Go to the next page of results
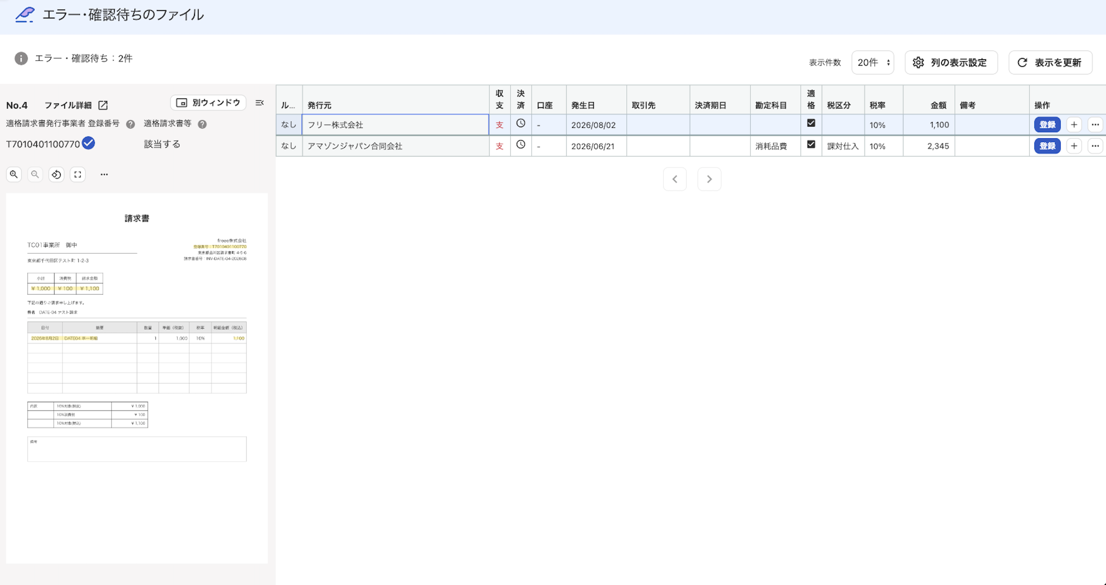Image resolution: width=1106 pixels, height=585 pixels. pos(709,179)
